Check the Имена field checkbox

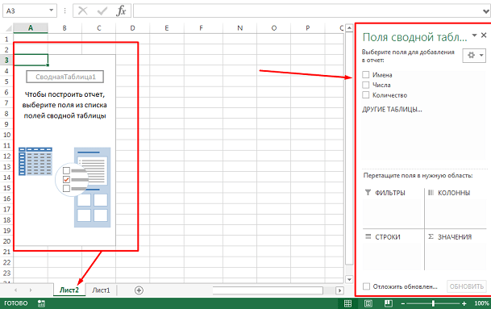click(x=365, y=74)
